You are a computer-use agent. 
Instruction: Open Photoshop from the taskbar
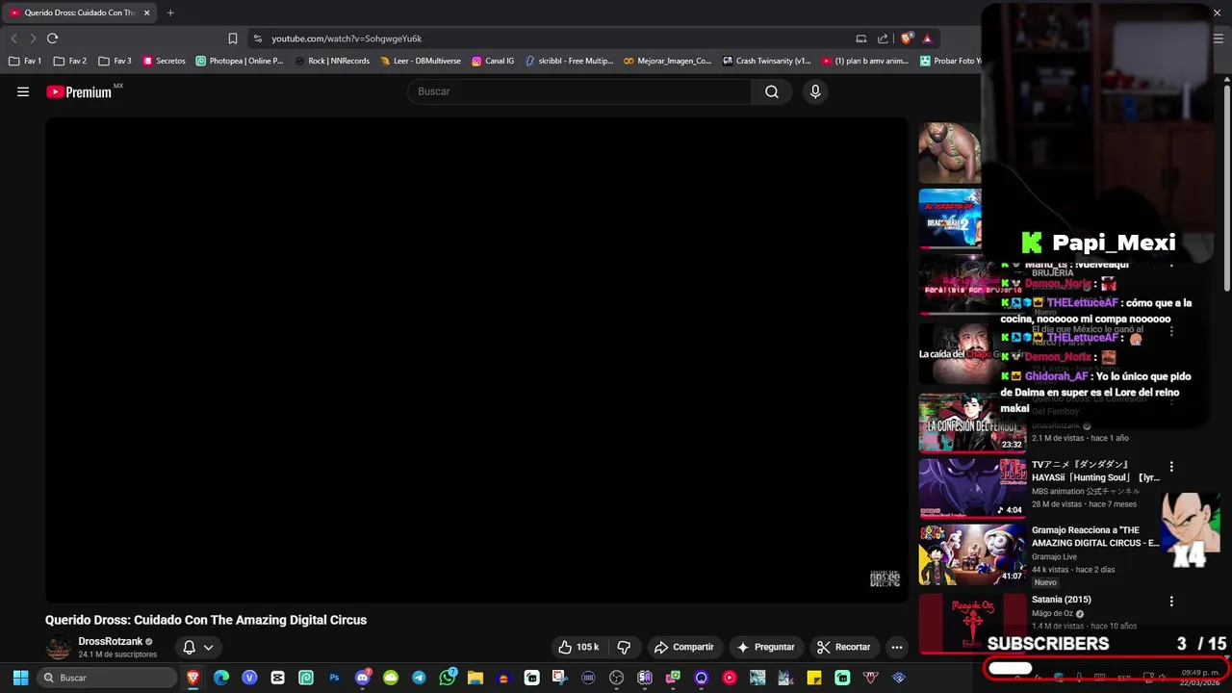[x=334, y=678]
